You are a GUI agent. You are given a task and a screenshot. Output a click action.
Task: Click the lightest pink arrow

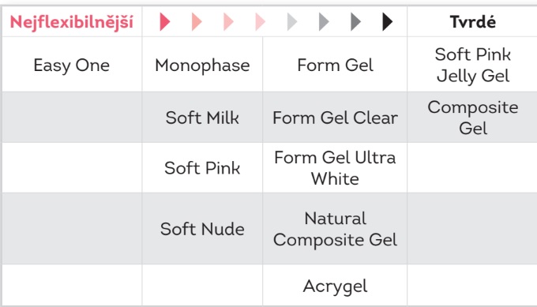260,22
